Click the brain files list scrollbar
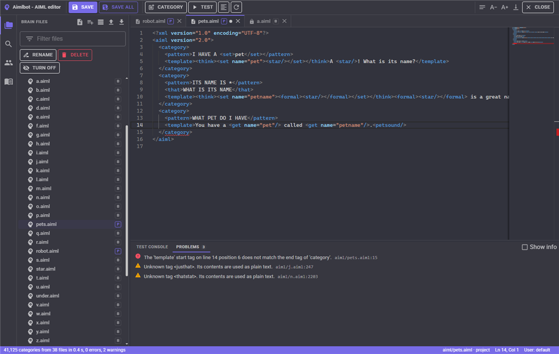Screen dimensions: 559x354 point(127,200)
